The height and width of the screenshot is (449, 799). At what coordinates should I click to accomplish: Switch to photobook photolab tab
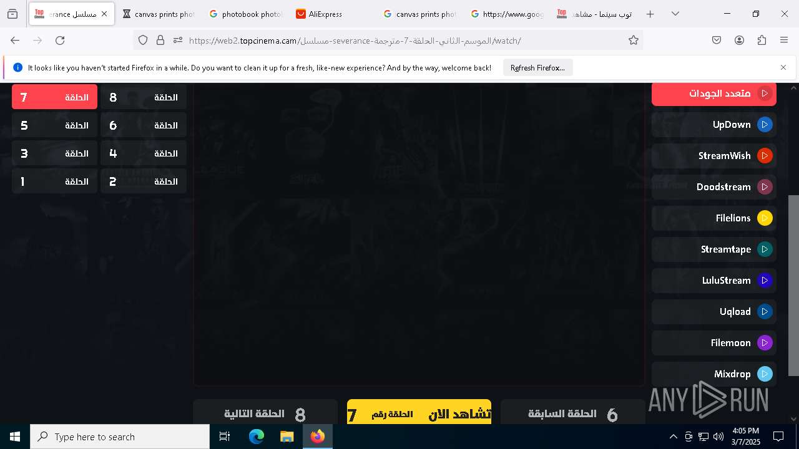click(x=246, y=14)
